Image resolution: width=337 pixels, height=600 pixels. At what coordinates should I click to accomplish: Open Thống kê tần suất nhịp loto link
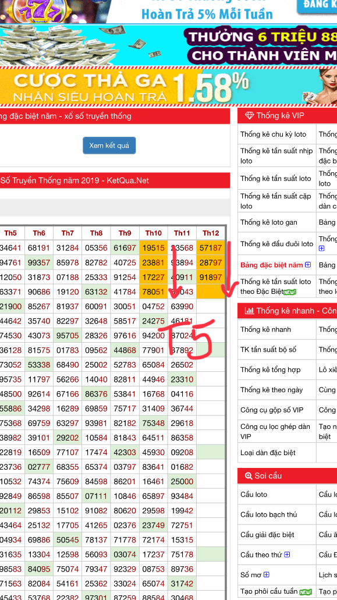(x=276, y=156)
